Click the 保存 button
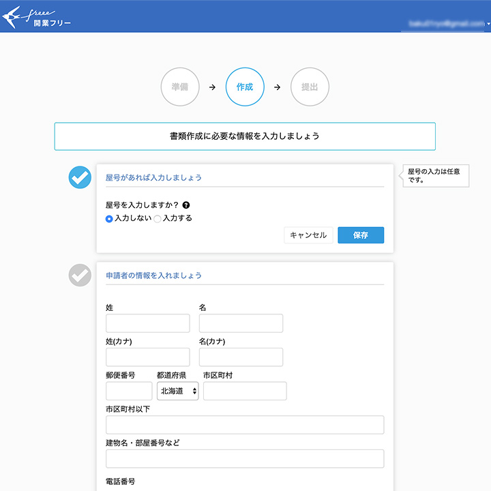This screenshot has height=491, width=491. [x=361, y=235]
